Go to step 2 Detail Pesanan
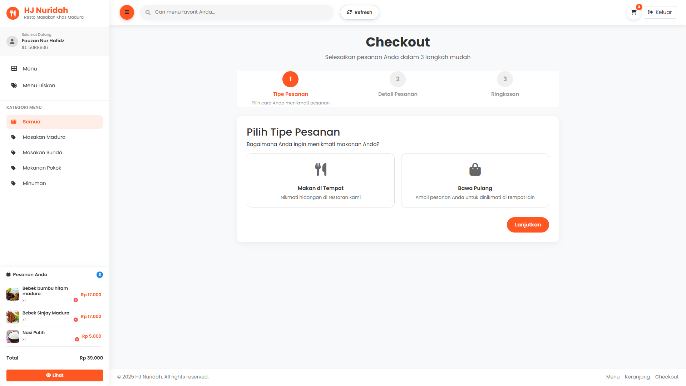Viewport: 686px width, 386px height. [398, 79]
